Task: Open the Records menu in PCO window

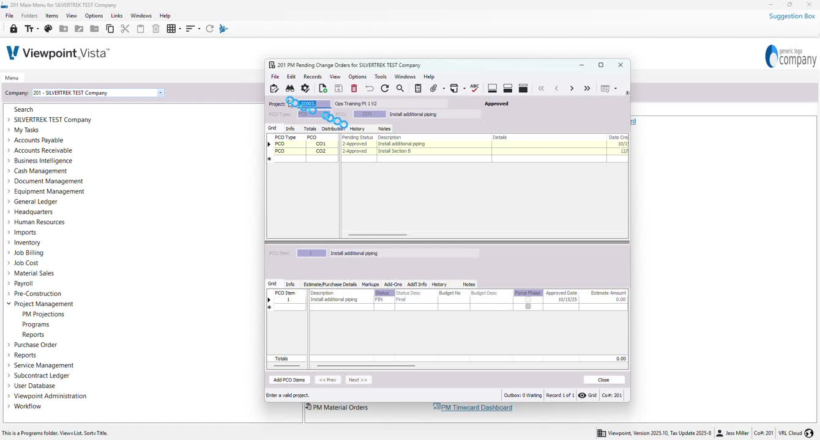Action: [312, 77]
